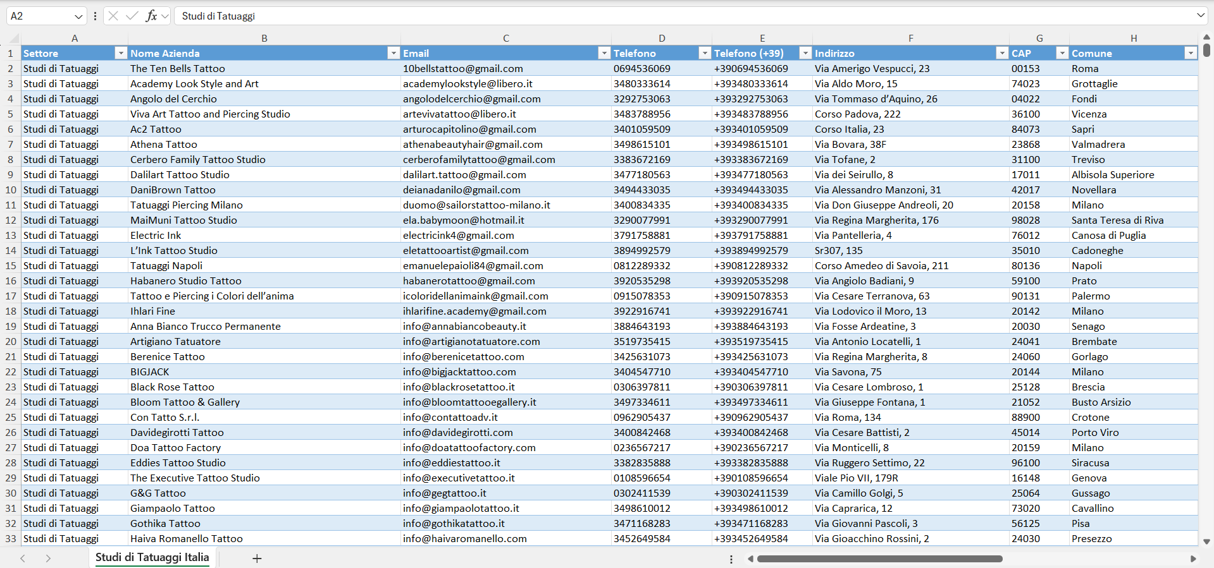Click cell 10bellstattoo@gmail.com
Image resolution: width=1214 pixels, height=568 pixels.
[506, 68]
